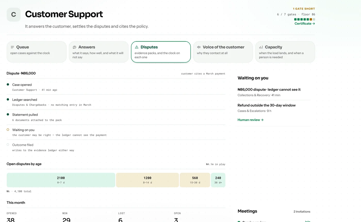Screen dimensions: 361x222
Task: Click the Case opened timeline step
Action: pyautogui.click(x=116, y=87)
